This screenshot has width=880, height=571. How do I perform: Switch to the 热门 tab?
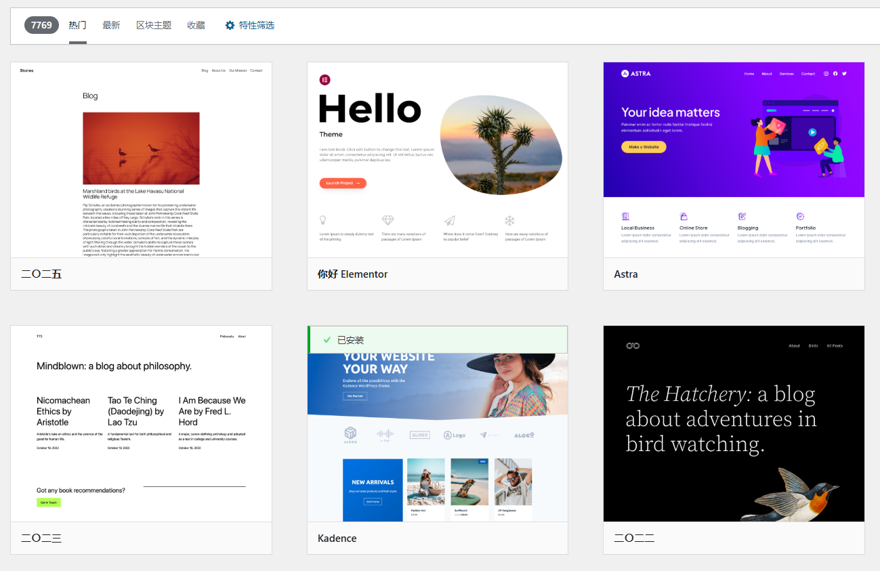[x=77, y=25]
